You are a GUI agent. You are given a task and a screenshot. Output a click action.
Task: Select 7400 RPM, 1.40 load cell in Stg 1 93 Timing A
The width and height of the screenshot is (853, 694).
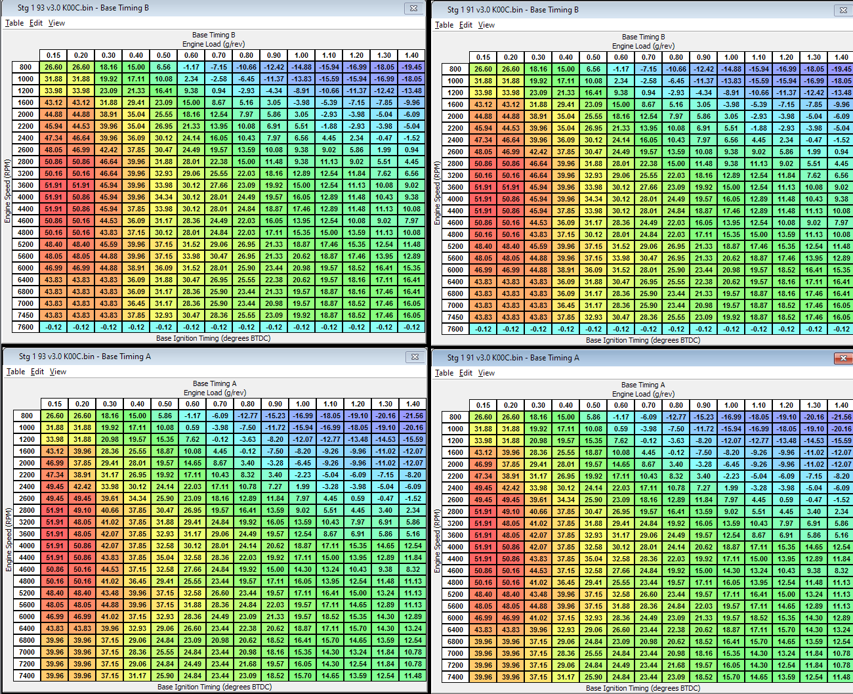coord(413,676)
